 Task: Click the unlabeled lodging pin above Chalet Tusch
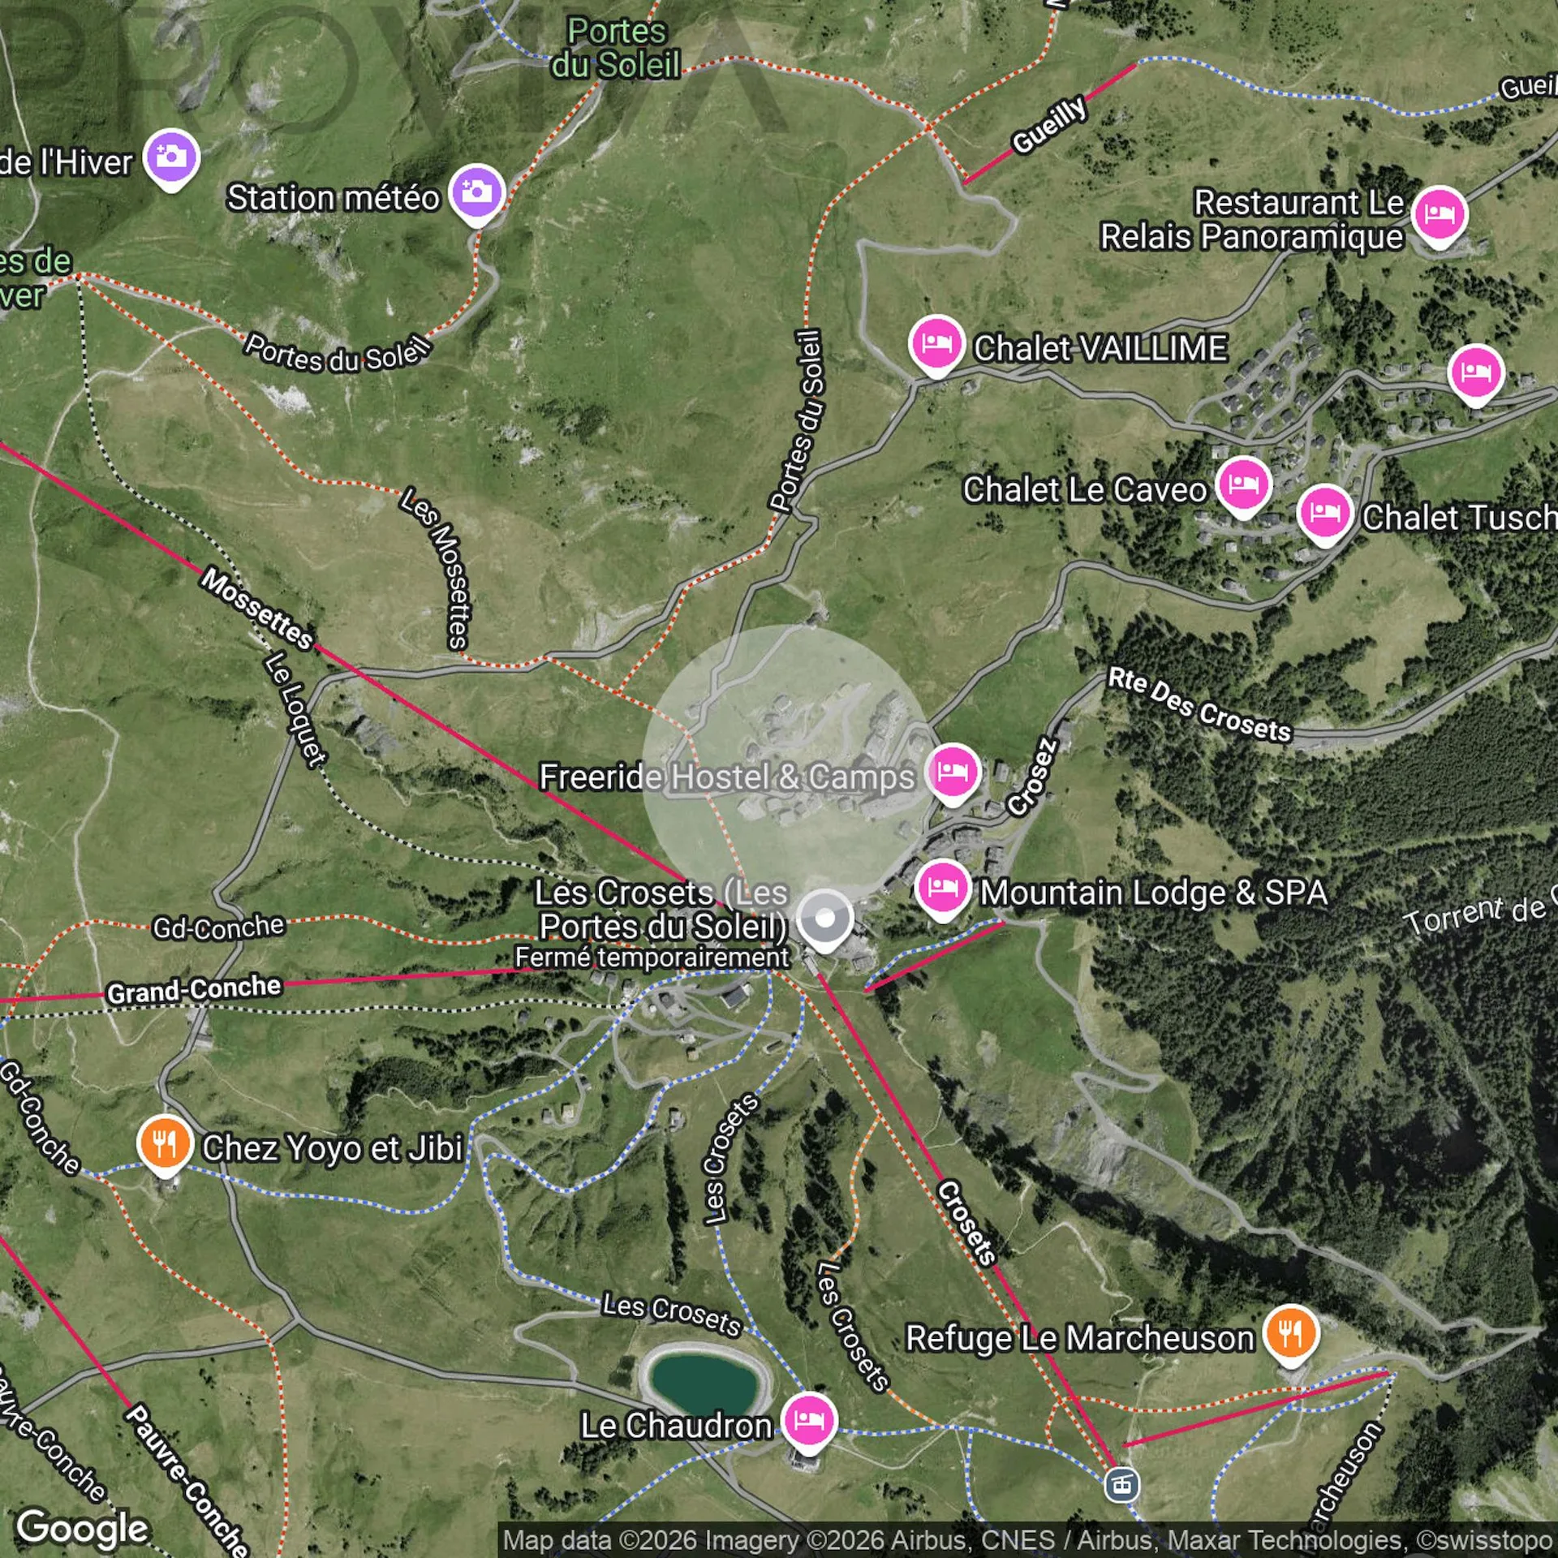click(x=1476, y=373)
